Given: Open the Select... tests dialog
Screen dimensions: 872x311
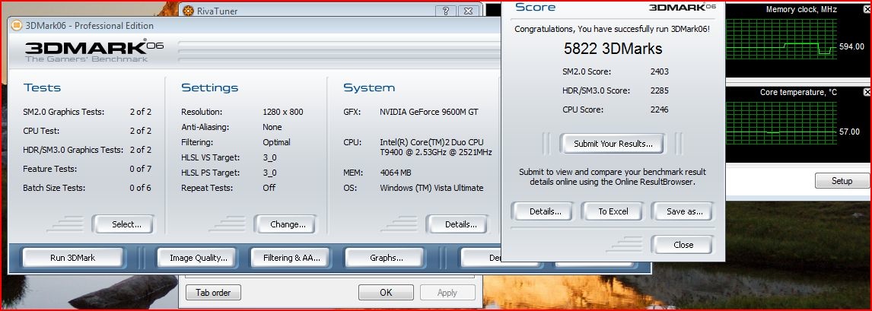Looking at the screenshot, I should click(x=123, y=224).
